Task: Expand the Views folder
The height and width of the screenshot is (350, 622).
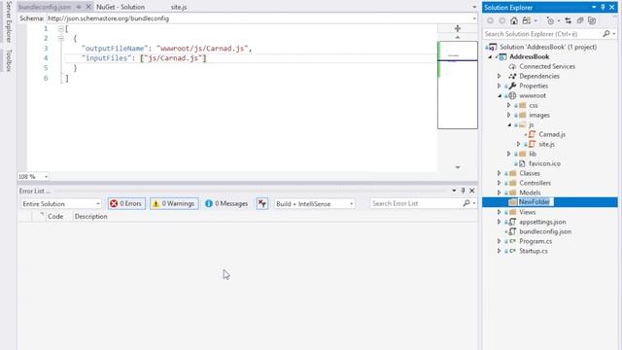Action: (x=500, y=212)
